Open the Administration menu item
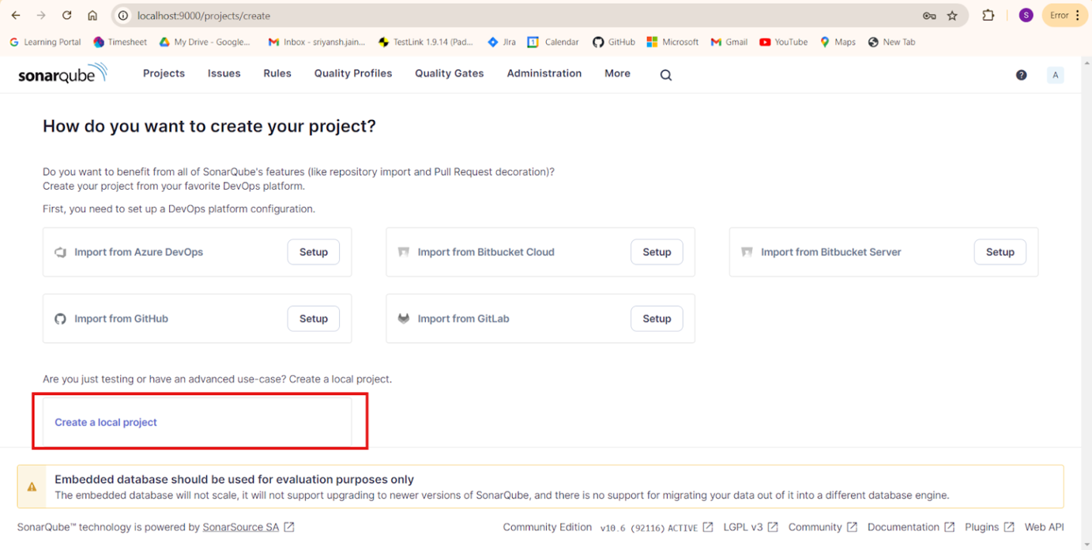Viewport: 1092px width, 550px height. pos(544,73)
